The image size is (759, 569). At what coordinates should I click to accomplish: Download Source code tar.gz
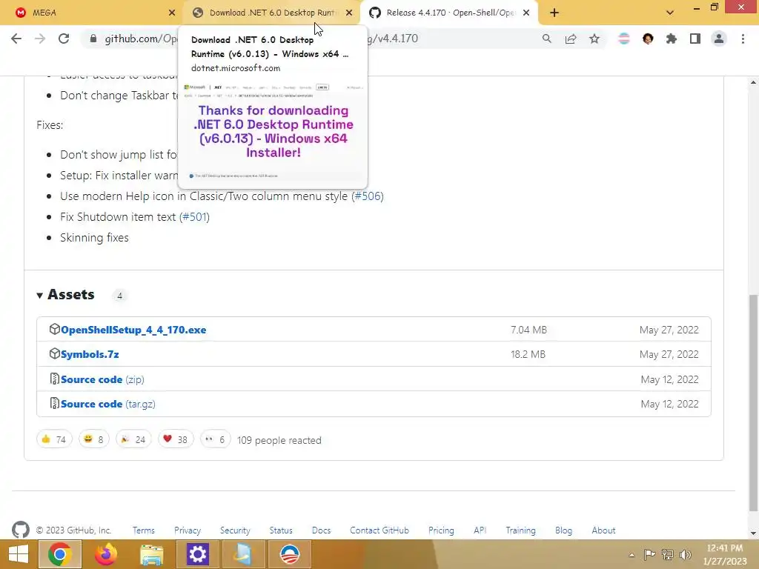[x=108, y=404]
